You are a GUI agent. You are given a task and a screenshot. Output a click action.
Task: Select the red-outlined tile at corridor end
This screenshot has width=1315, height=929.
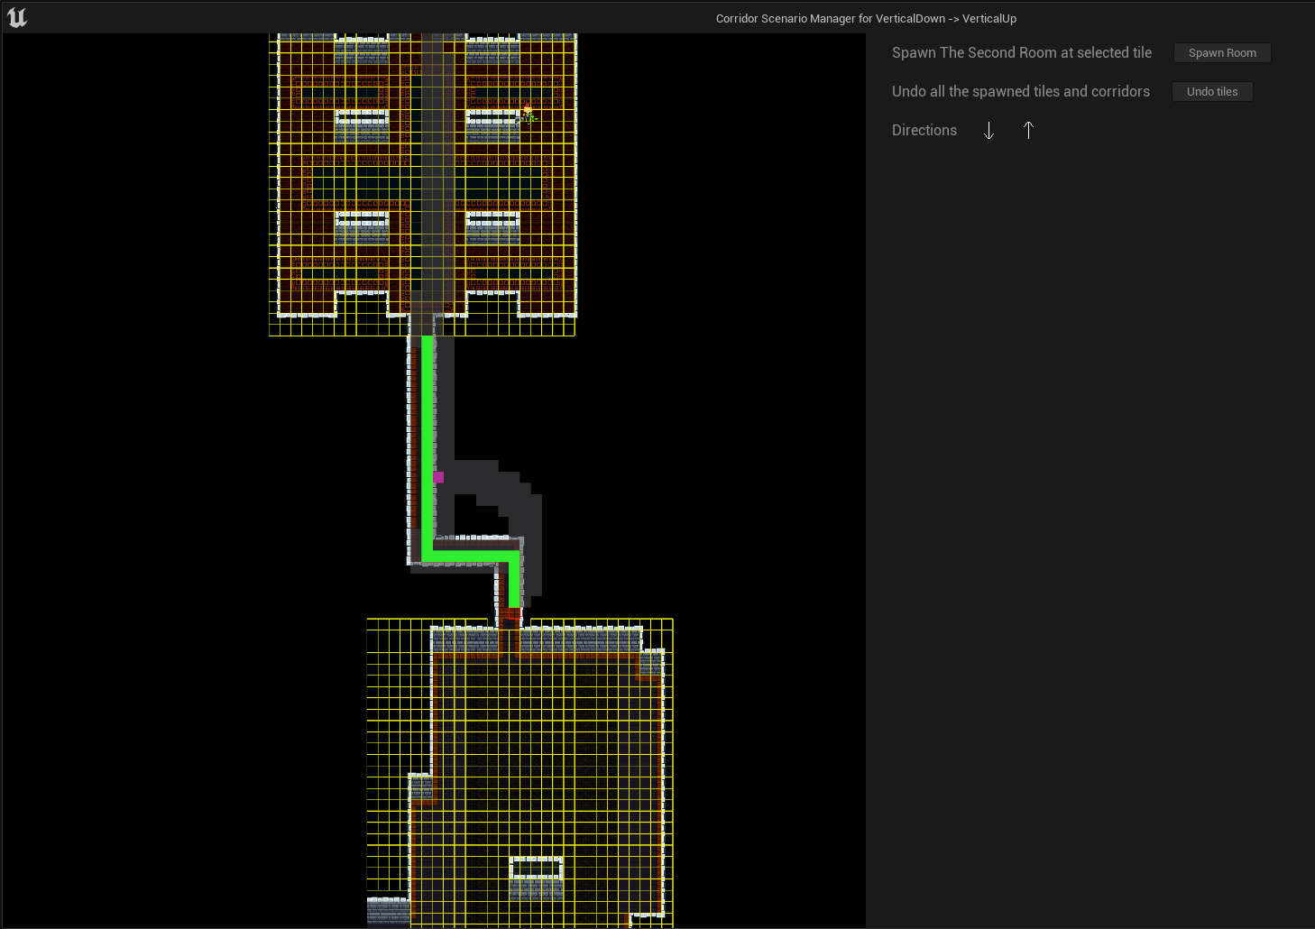coord(513,615)
